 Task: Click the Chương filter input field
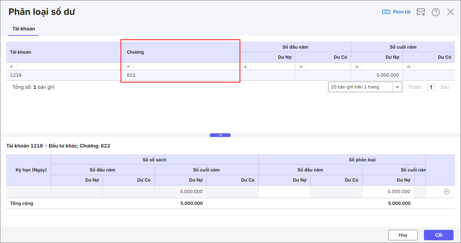(x=185, y=67)
